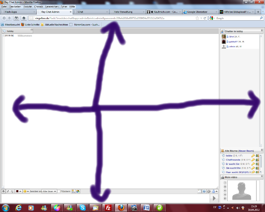Collapse the lobby chat tab panel
The height and width of the screenshot is (212, 265).
coord(32,30)
